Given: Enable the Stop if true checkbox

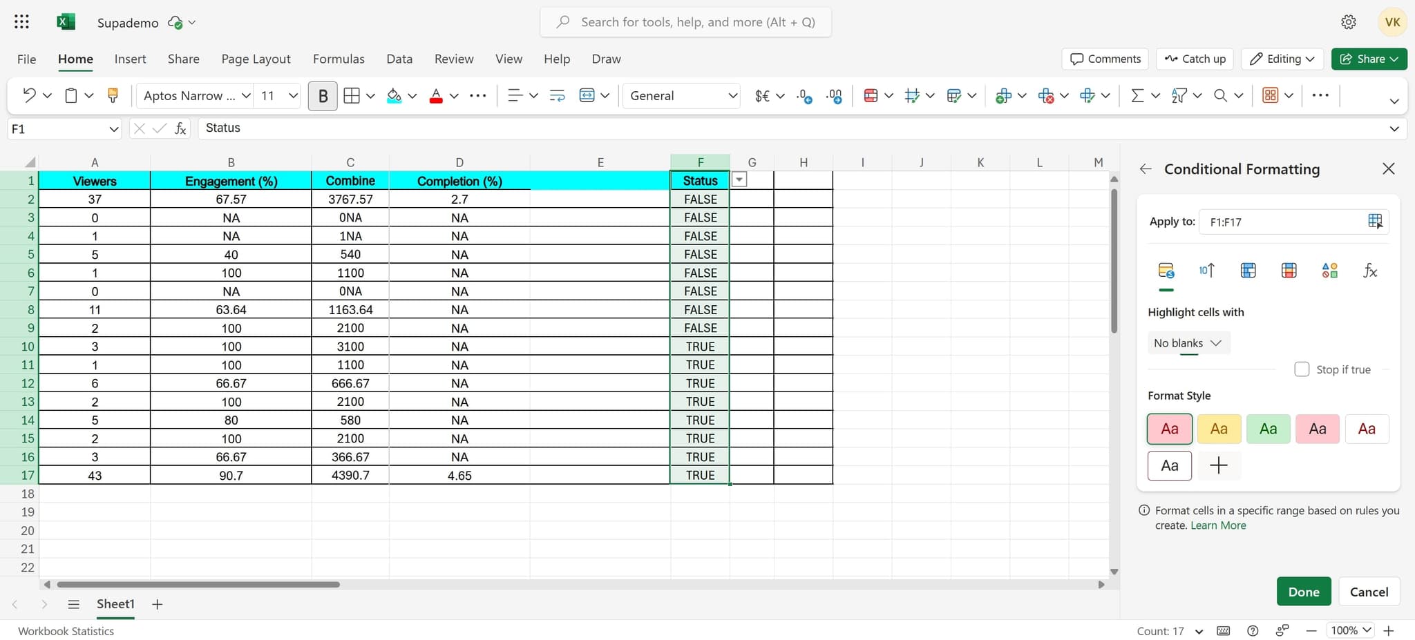Looking at the screenshot, I should point(1302,369).
